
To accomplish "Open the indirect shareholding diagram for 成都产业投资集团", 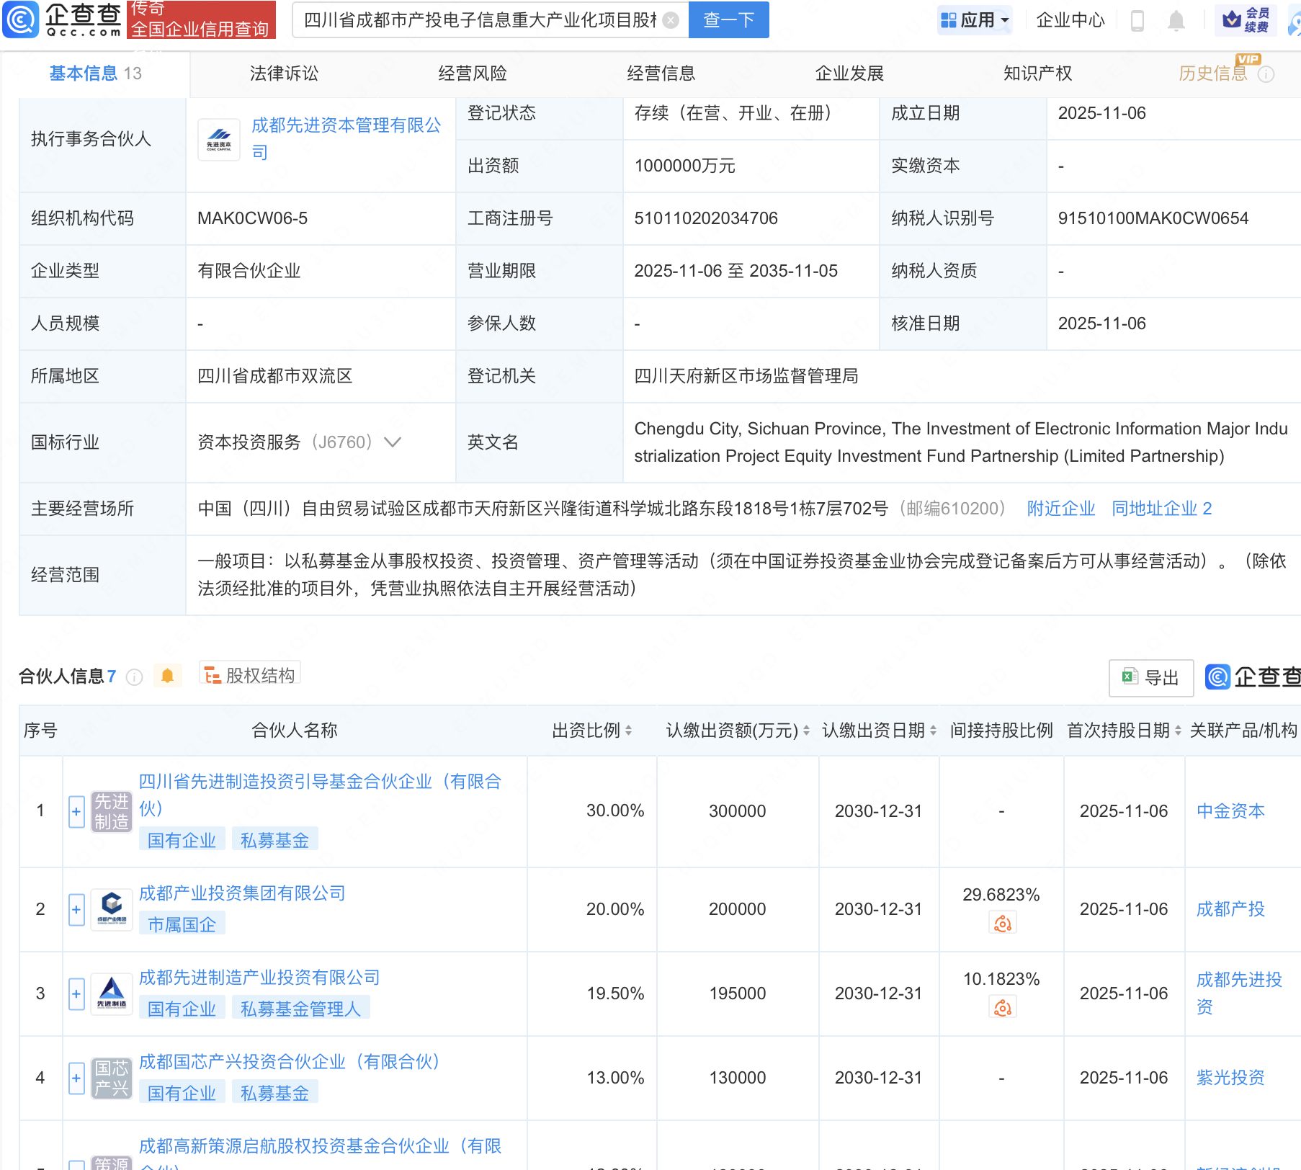I will pyautogui.click(x=1002, y=923).
